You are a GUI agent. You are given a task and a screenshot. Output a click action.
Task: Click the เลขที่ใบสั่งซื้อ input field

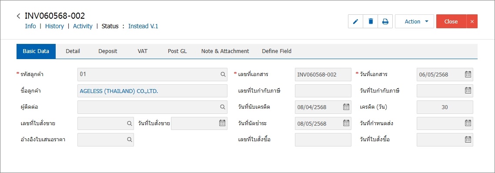323,140
